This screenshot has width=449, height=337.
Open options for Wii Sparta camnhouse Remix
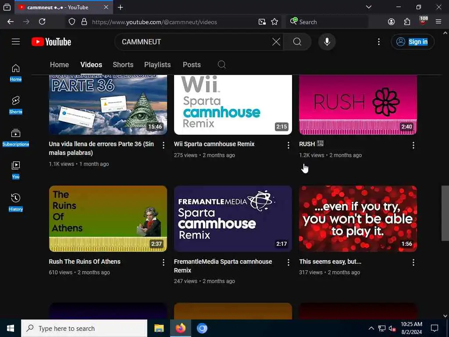click(x=289, y=145)
